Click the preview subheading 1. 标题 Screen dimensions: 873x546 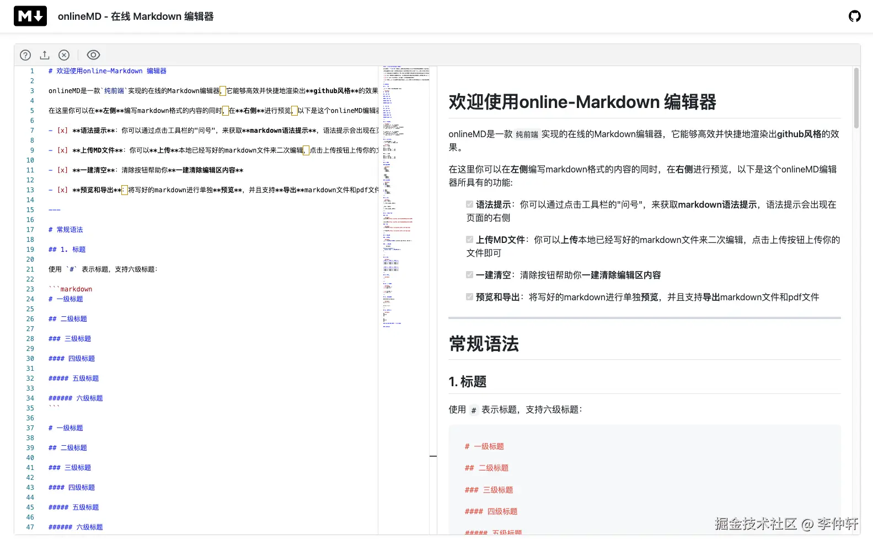[x=468, y=382]
